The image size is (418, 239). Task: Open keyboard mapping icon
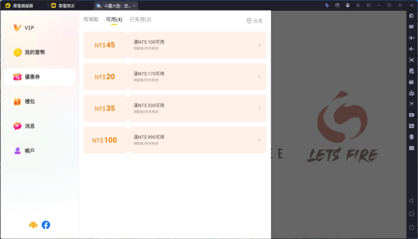pos(411,27)
